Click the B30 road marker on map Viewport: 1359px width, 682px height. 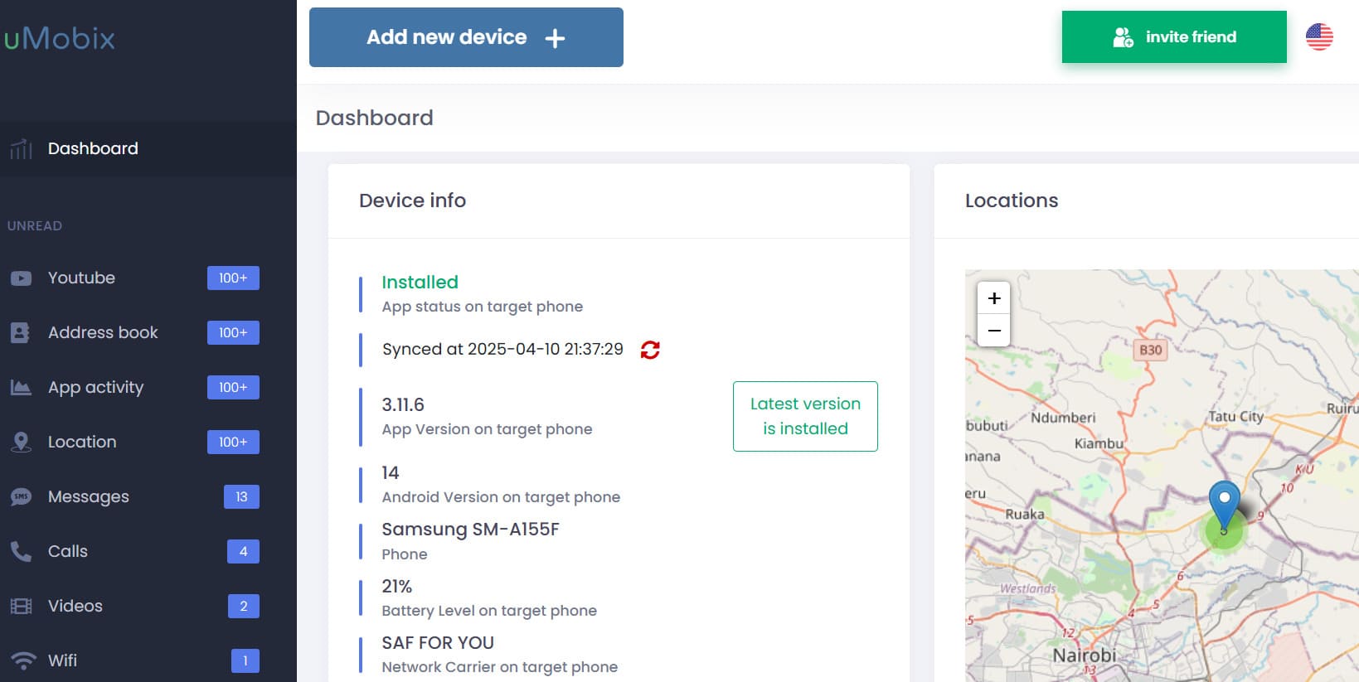pyautogui.click(x=1150, y=350)
